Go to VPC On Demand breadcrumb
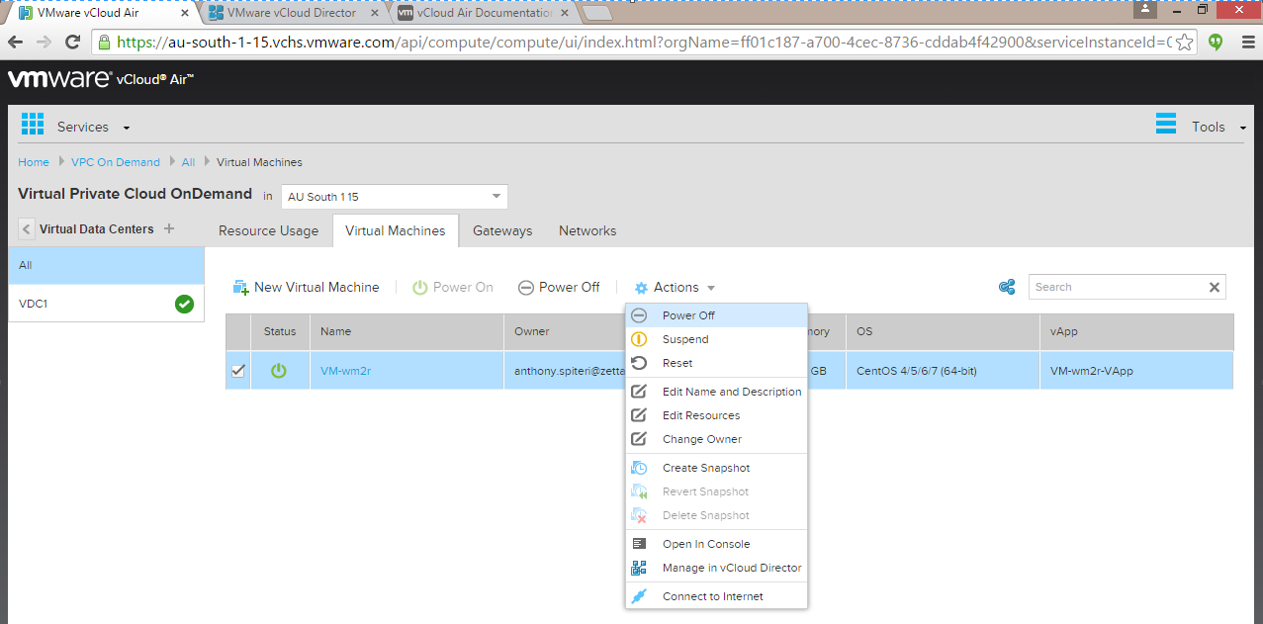This screenshot has height=624, width=1263. point(115,162)
